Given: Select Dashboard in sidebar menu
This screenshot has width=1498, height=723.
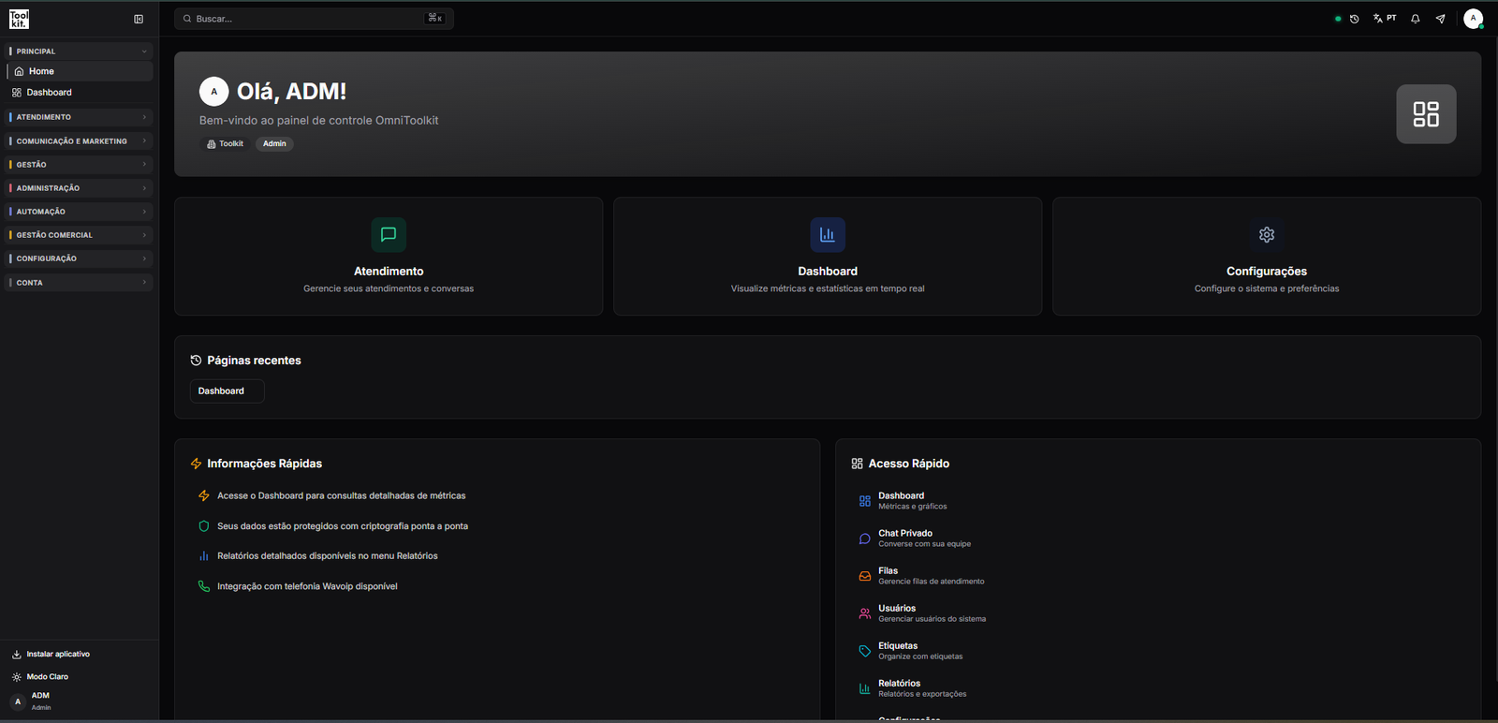Looking at the screenshot, I should pos(79,93).
